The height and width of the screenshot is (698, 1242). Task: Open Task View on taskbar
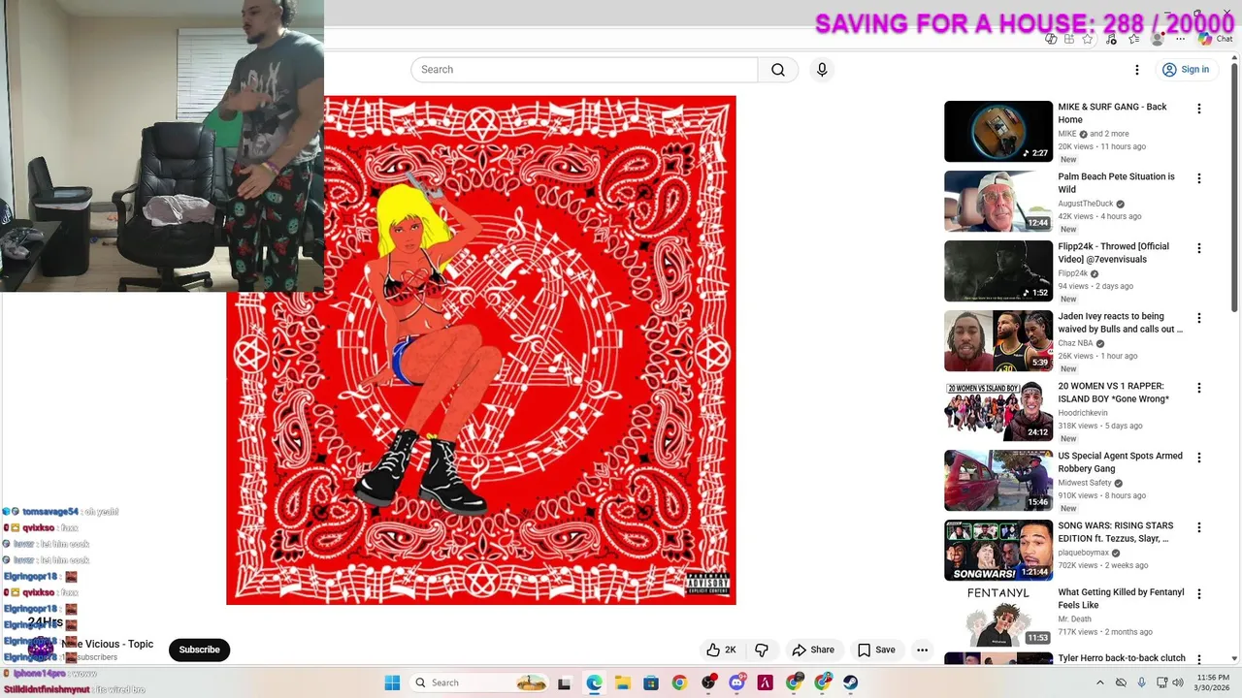pos(565,682)
